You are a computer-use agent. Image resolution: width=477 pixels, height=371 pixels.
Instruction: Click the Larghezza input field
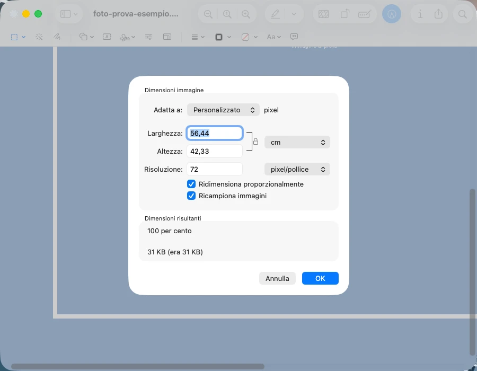[x=215, y=133]
